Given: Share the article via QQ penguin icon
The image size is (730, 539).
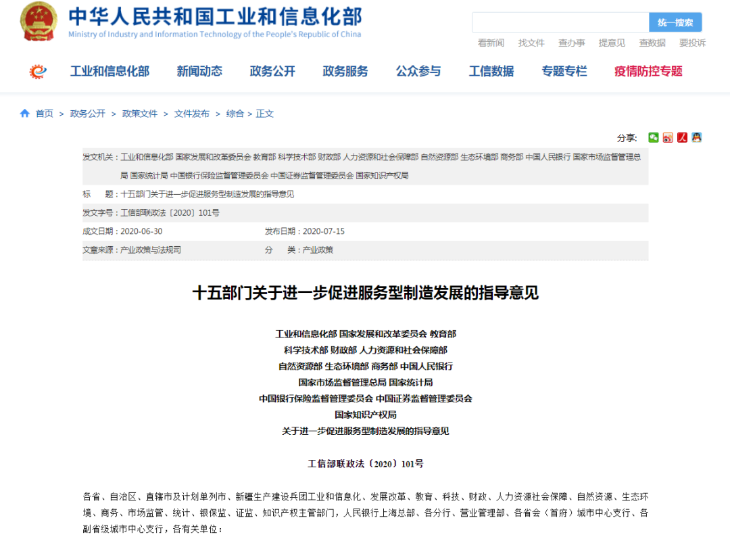Looking at the screenshot, I should tap(696, 137).
